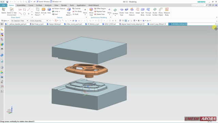Open the Surface ribbon tab
The height and width of the screenshot is (123, 218).
point(39,5)
